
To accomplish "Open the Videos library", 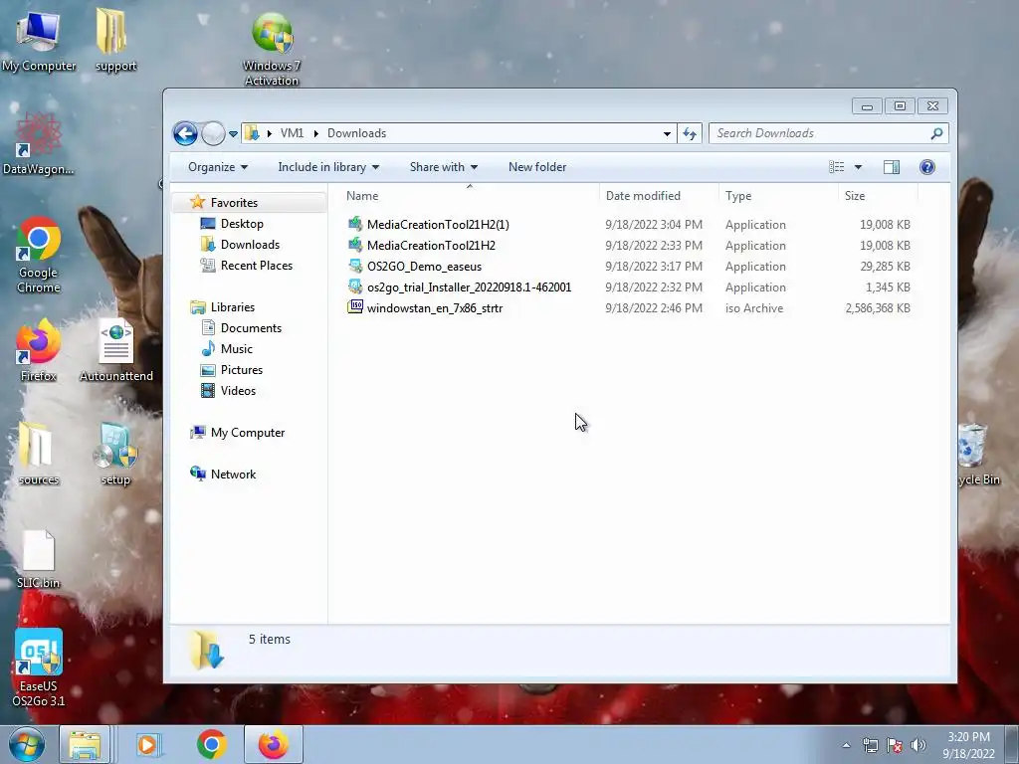I will [238, 390].
